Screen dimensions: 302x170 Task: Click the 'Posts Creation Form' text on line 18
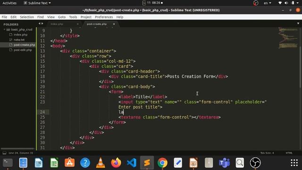[190, 76]
